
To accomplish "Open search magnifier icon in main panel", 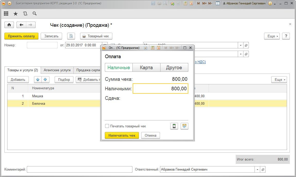I will tap(35, 13).
